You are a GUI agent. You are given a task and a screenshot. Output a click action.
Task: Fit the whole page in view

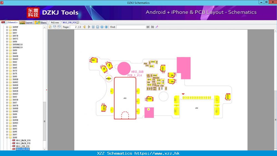pos(98,27)
